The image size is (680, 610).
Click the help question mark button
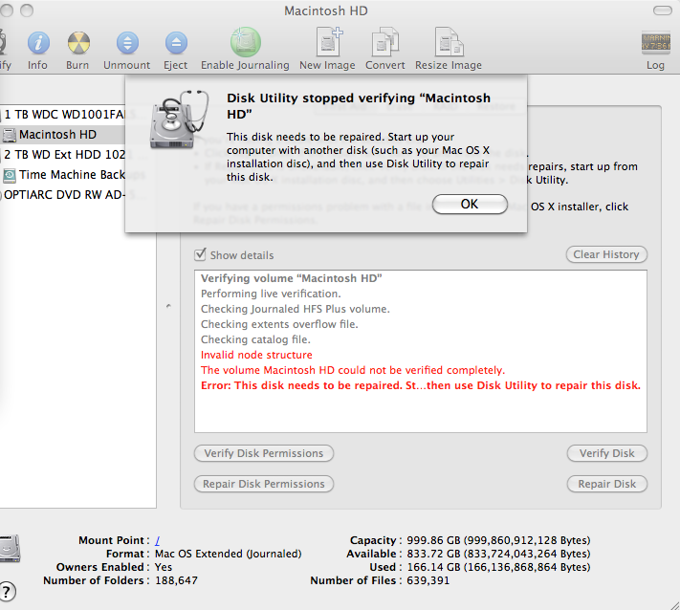7,592
